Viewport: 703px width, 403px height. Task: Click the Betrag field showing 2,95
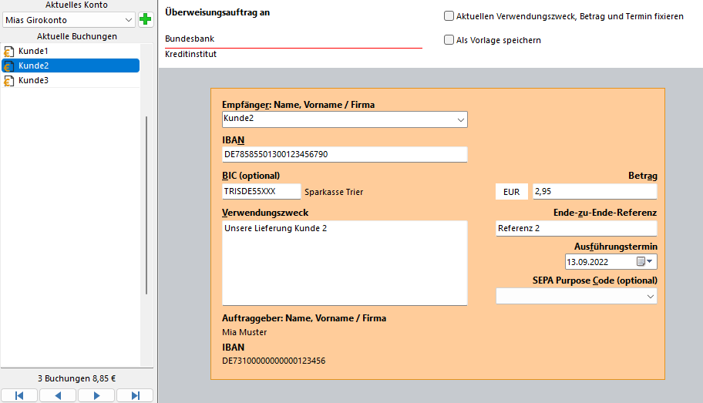tap(594, 191)
